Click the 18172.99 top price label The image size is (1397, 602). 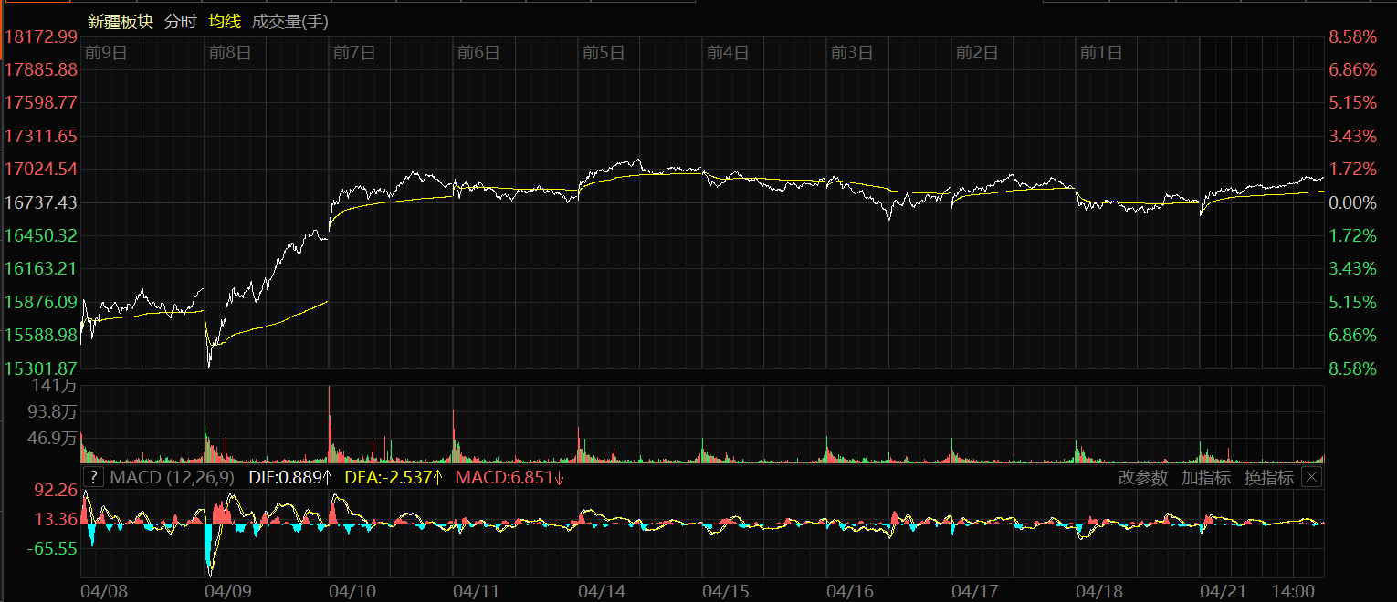tap(40, 36)
